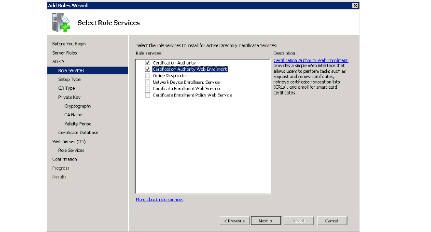Uncheck the Certification Authority checkbox
This screenshot has height=232, width=431.
(148, 63)
